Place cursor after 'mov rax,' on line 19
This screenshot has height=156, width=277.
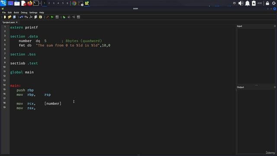pyautogui.click(x=36, y=108)
